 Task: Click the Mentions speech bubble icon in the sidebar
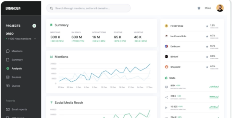click(8, 51)
